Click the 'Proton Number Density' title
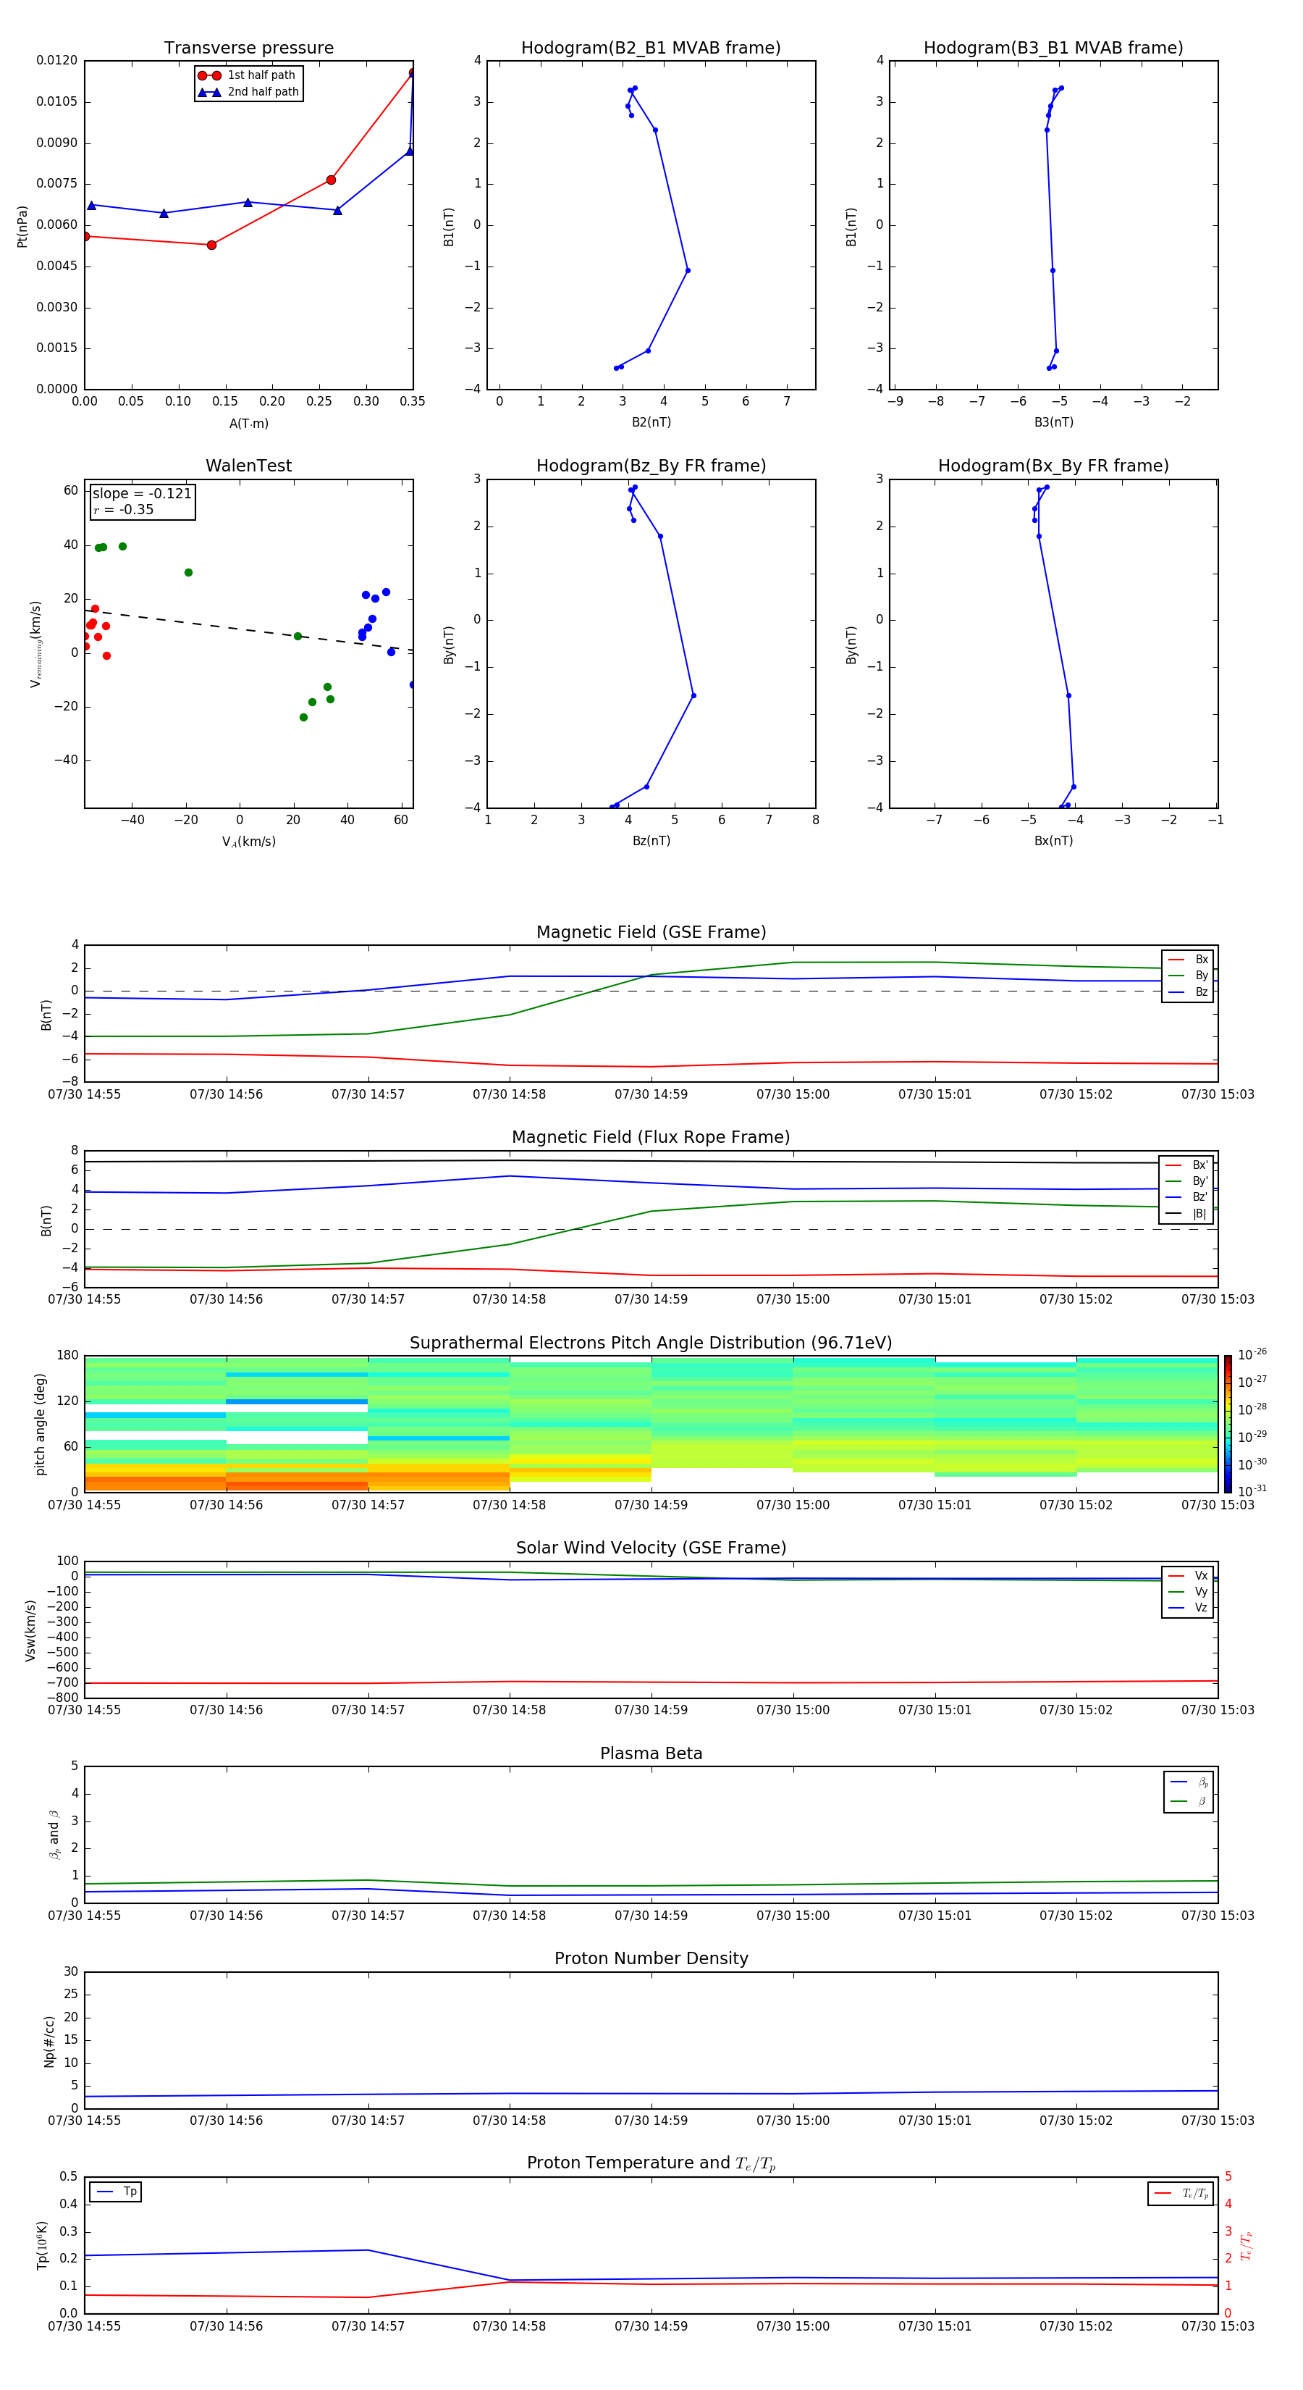 [x=651, y=1958]
